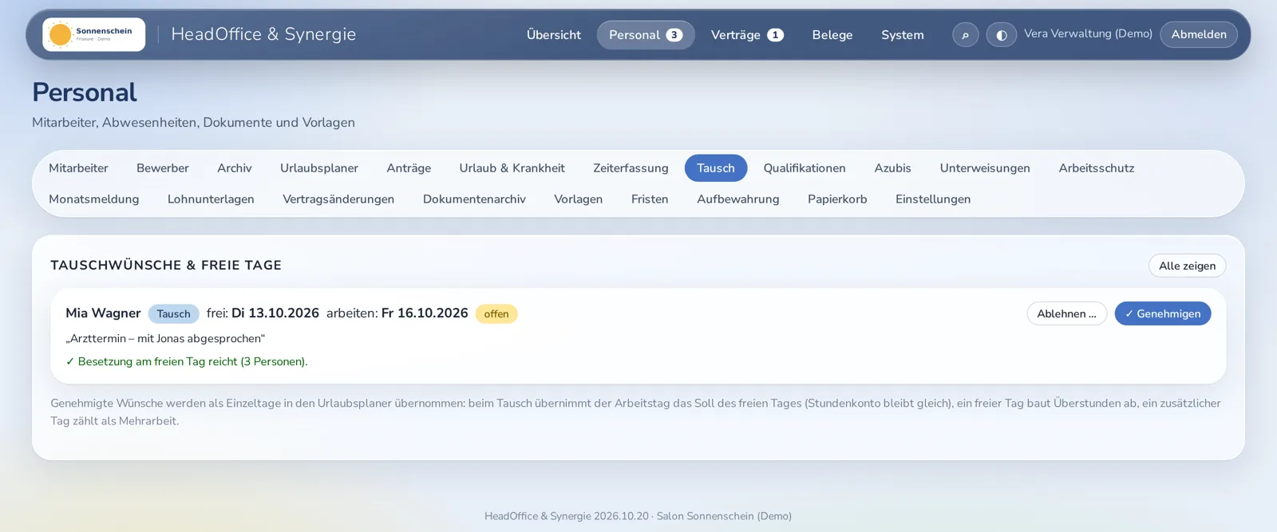Open the Fristen tab
1277x532 pixels.
click(650, 199)
